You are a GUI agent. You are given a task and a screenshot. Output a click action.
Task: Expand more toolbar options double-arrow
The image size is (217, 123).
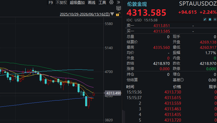pyautogui.click(x=118, y=2)
